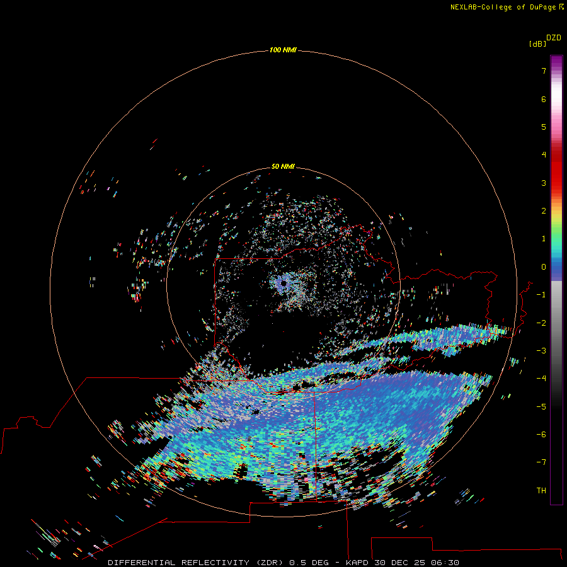Screen dimensions: 567x567
Task: Click the 0 value on the color scale
Action: [x=544, y=267]
